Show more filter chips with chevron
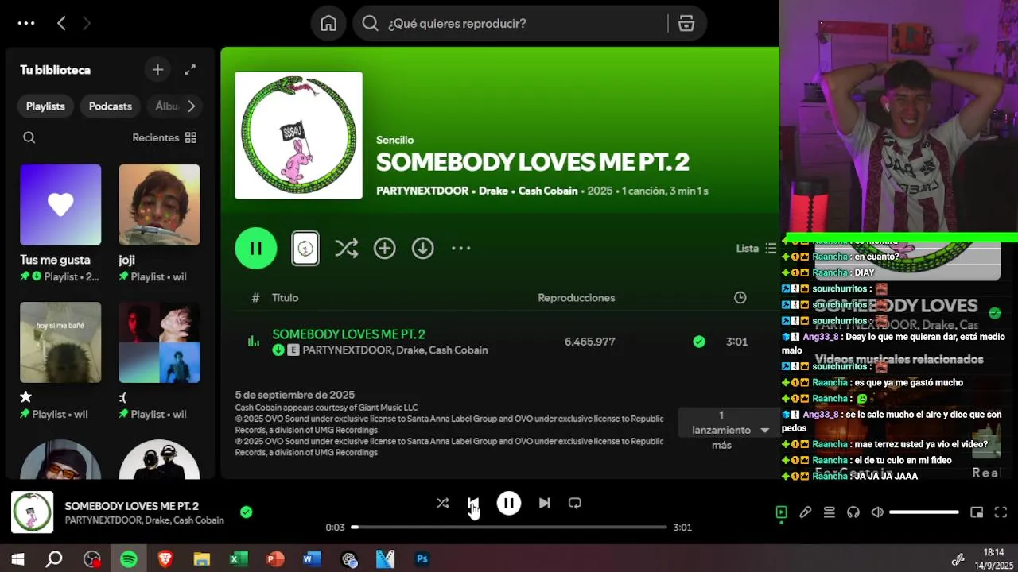 click(191, 106)
